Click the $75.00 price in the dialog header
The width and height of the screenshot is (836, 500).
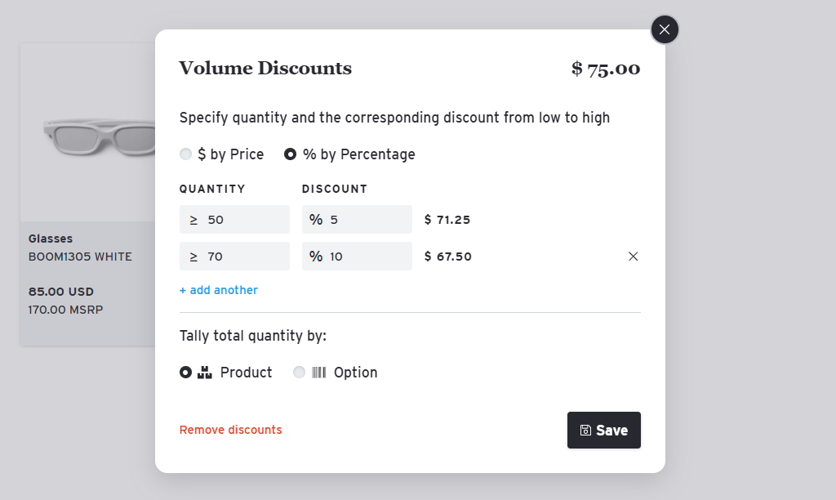(x=605, y=69)
